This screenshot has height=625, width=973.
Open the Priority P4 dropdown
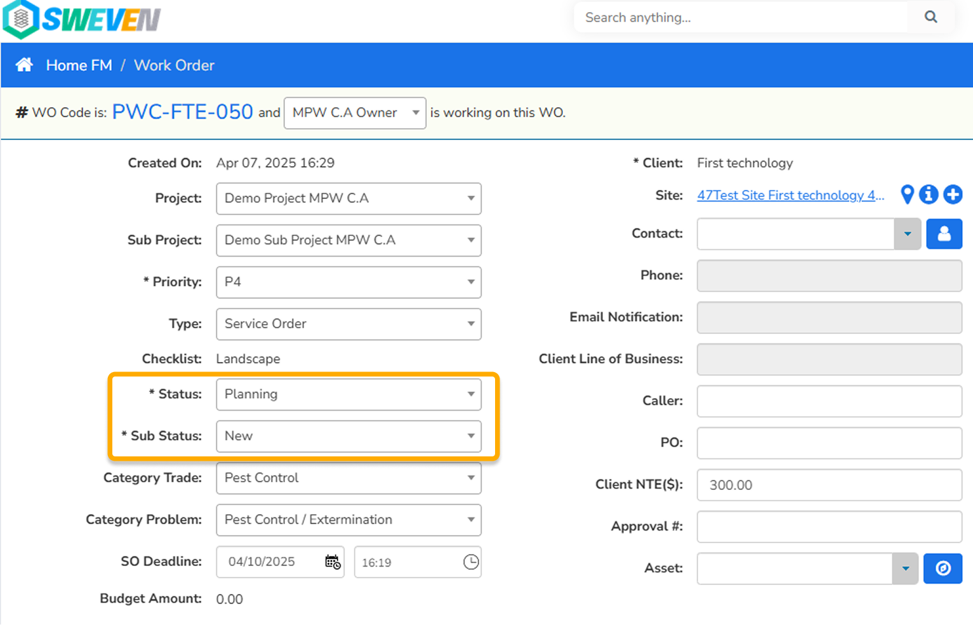(x=348, y=282)
